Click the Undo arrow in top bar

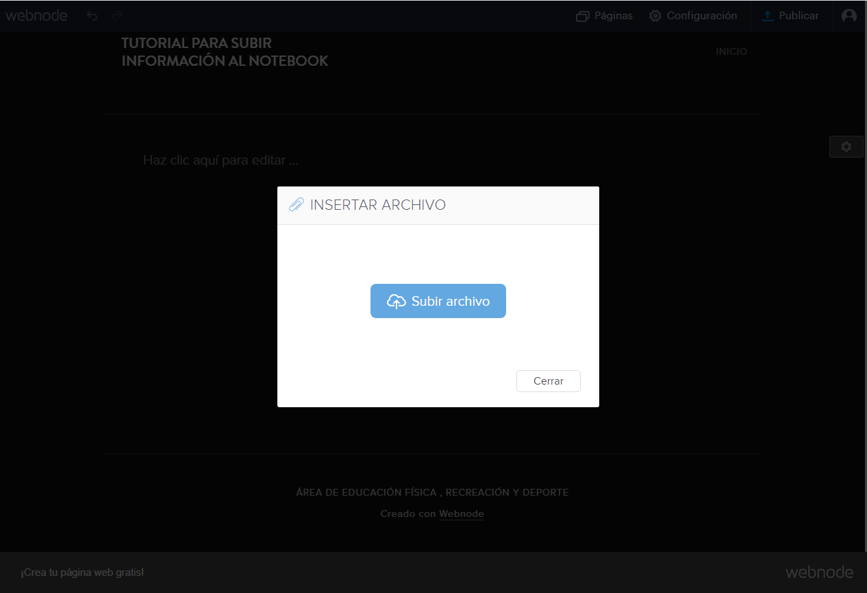(x=92, y=16)
